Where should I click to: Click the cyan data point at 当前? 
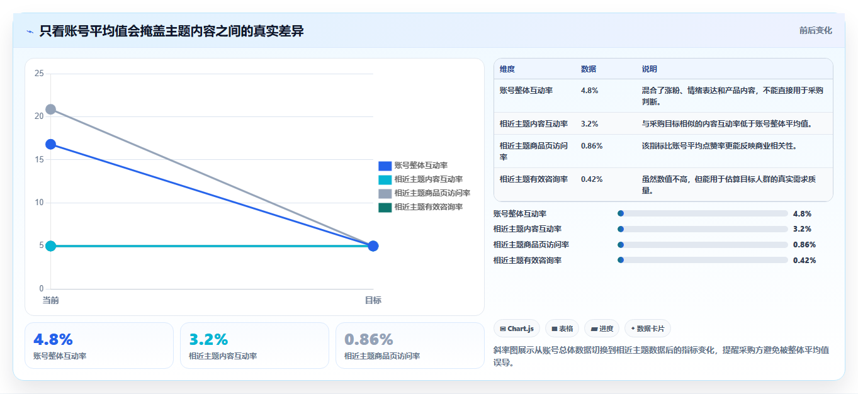pyautogui.click(x=51, y=245)
